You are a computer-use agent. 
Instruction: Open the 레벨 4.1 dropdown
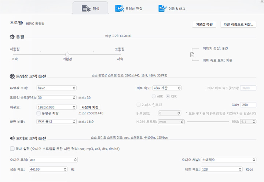[248, 122]
